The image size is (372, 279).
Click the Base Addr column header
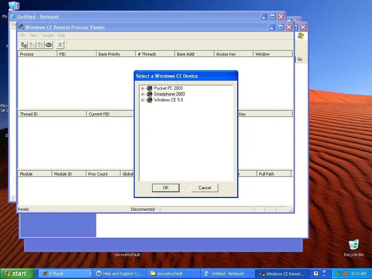pyautogui.click(x=195, y=54)
